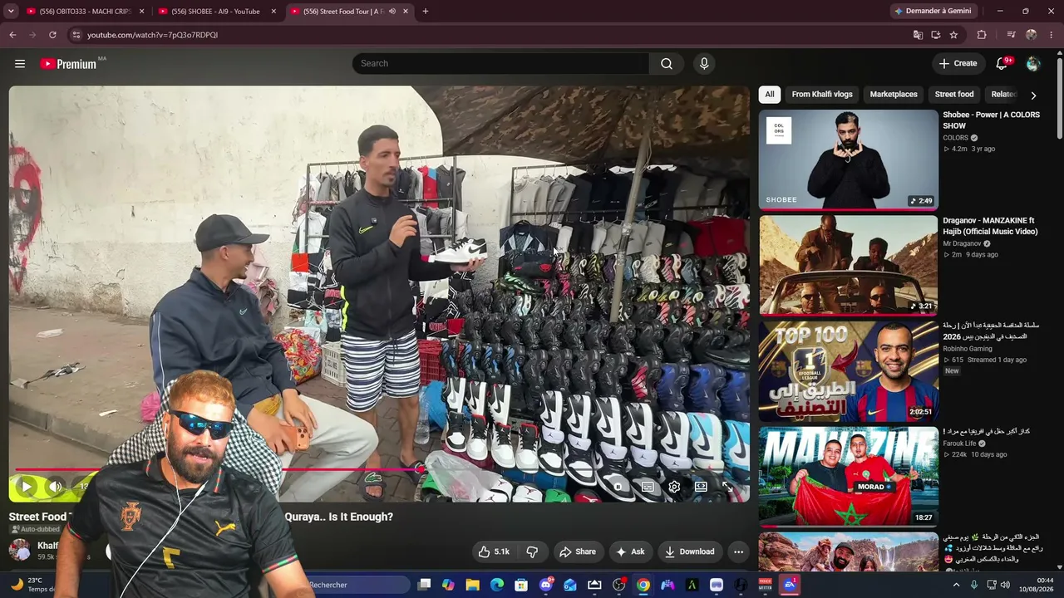The image size is (1064, 598).
Task: Open Microsoft Store from taskbar
Action: tap(521, 585)
